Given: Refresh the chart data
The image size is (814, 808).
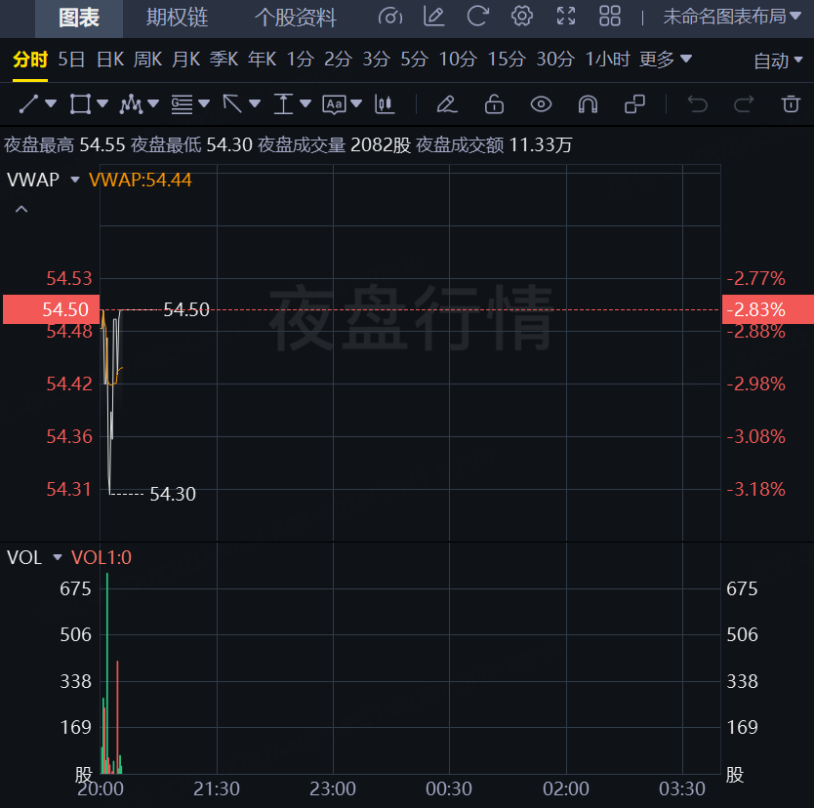Looking at the screenshot, I should coord(477,17).
